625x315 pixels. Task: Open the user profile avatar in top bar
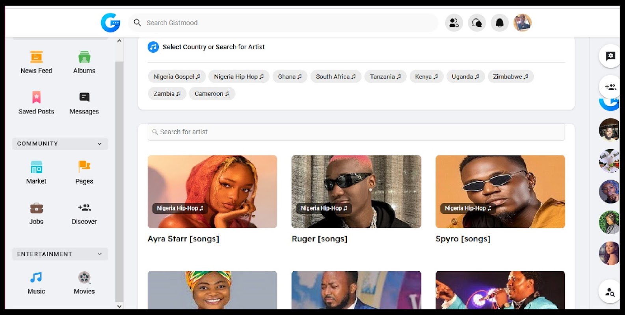point(523,23)
